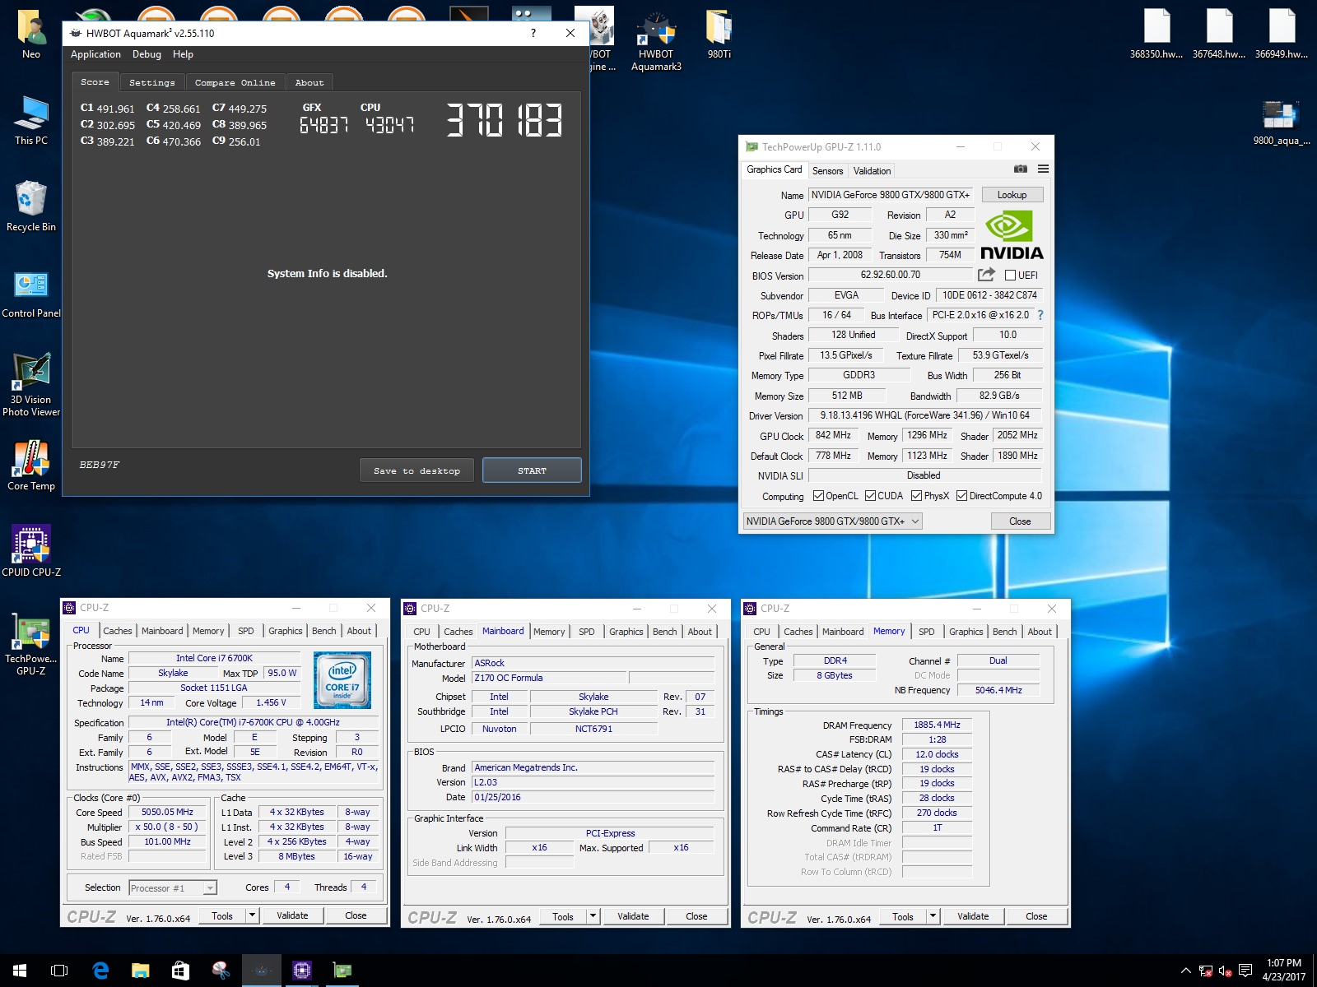Open SPD tab in Memory CPU-Z window

pyautogui.click(x=926, y=632)
